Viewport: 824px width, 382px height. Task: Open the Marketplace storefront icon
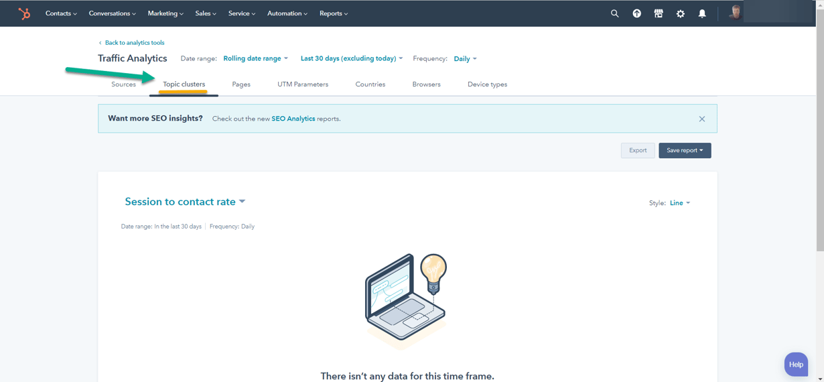pos(659,13)
